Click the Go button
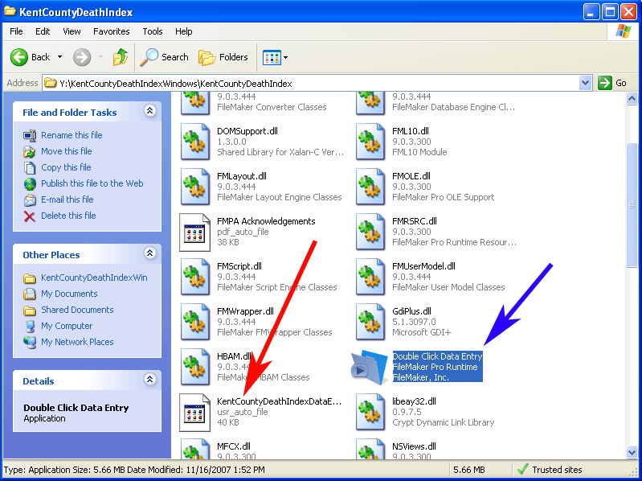 (x=612, y=83)
